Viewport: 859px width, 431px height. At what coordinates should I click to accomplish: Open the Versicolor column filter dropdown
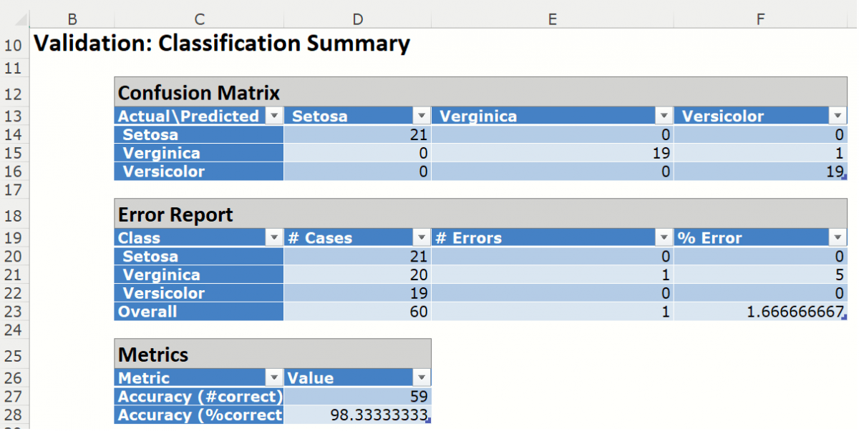837,117
